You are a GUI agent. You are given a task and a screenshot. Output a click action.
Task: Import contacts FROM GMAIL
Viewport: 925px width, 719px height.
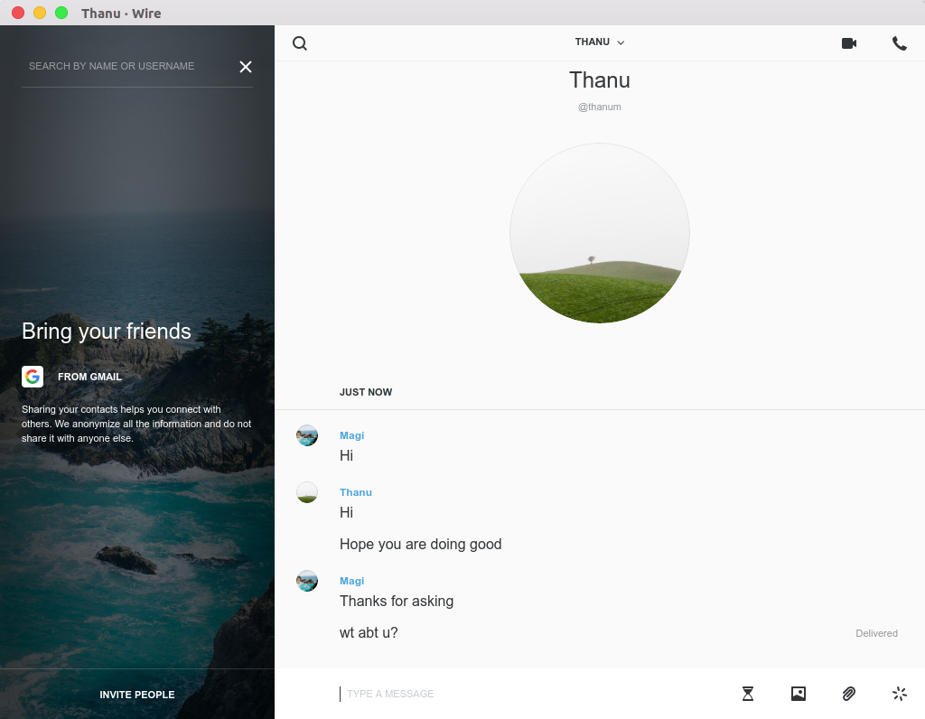click(x=89, y=377)
